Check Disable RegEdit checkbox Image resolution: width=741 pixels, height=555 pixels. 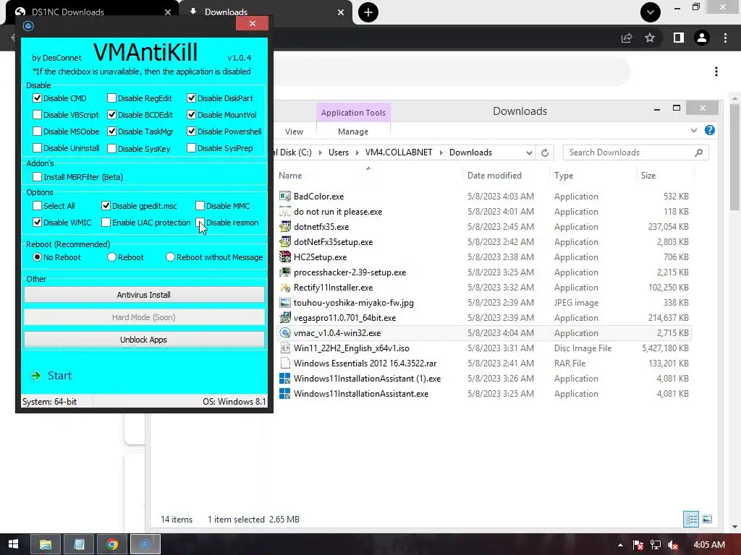(x=111, y=98)
